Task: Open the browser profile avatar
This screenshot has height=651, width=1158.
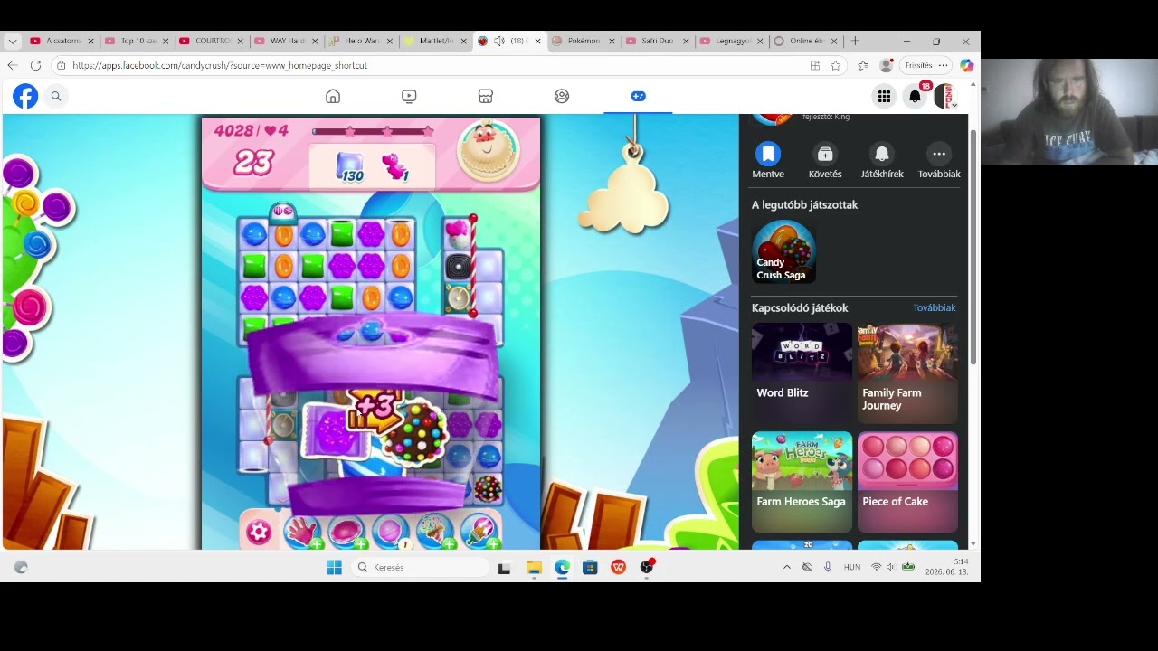Action: point(887,65)
